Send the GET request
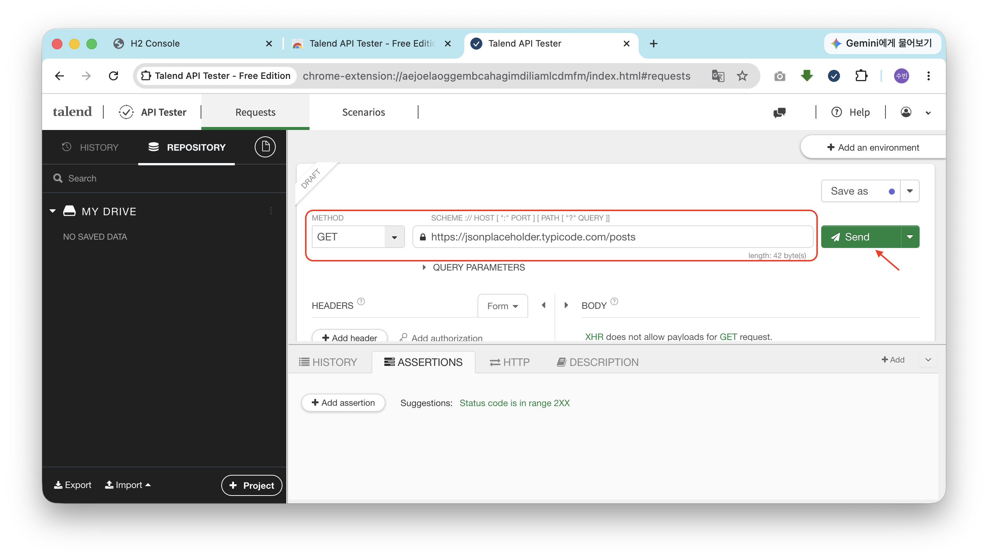Image resolution: width=988 pixels, height=559 pixels. tap(861, 237)
